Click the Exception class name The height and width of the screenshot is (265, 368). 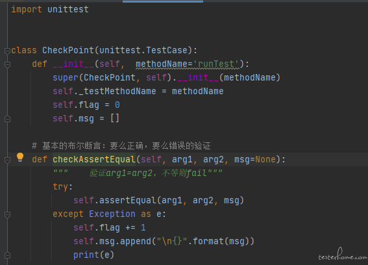tap(112, 214)
